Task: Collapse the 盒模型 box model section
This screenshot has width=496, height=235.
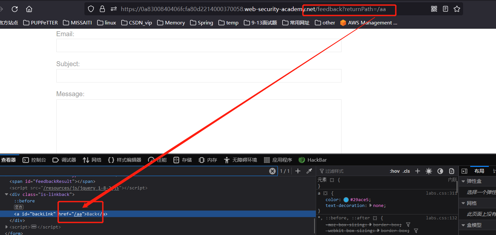Action: [x=463, y=225]
